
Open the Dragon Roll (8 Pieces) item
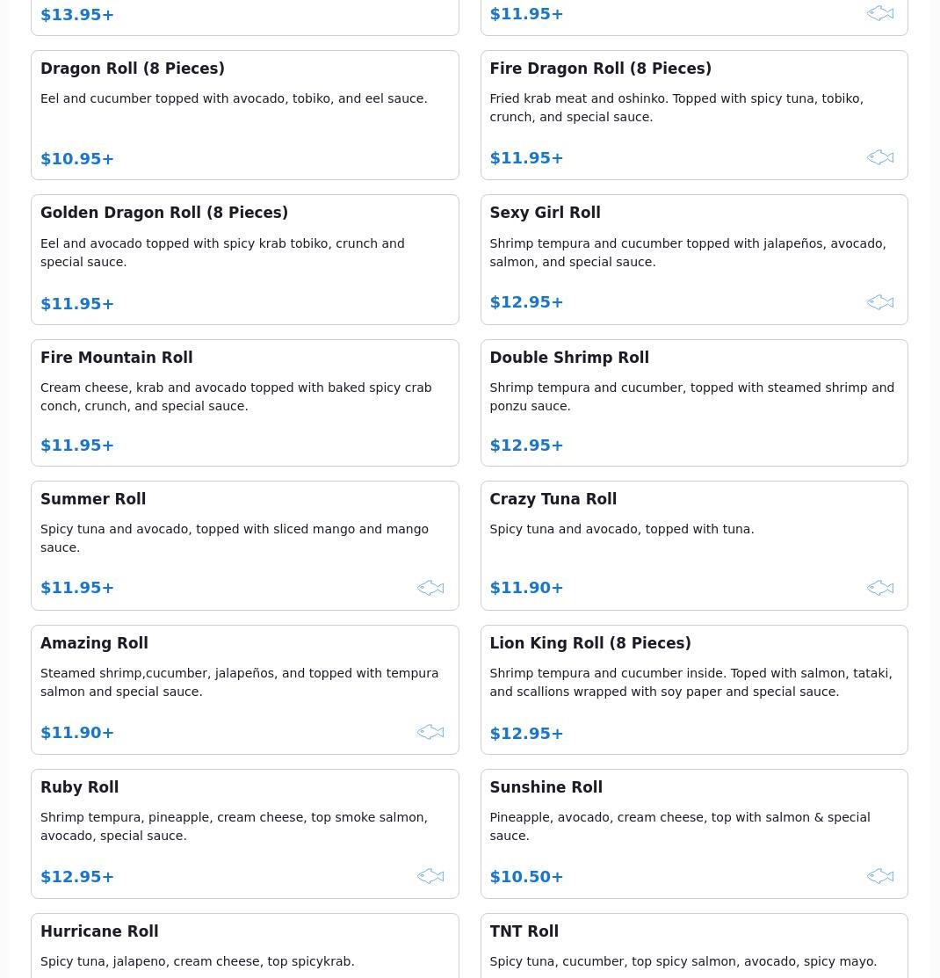[245, 115]
